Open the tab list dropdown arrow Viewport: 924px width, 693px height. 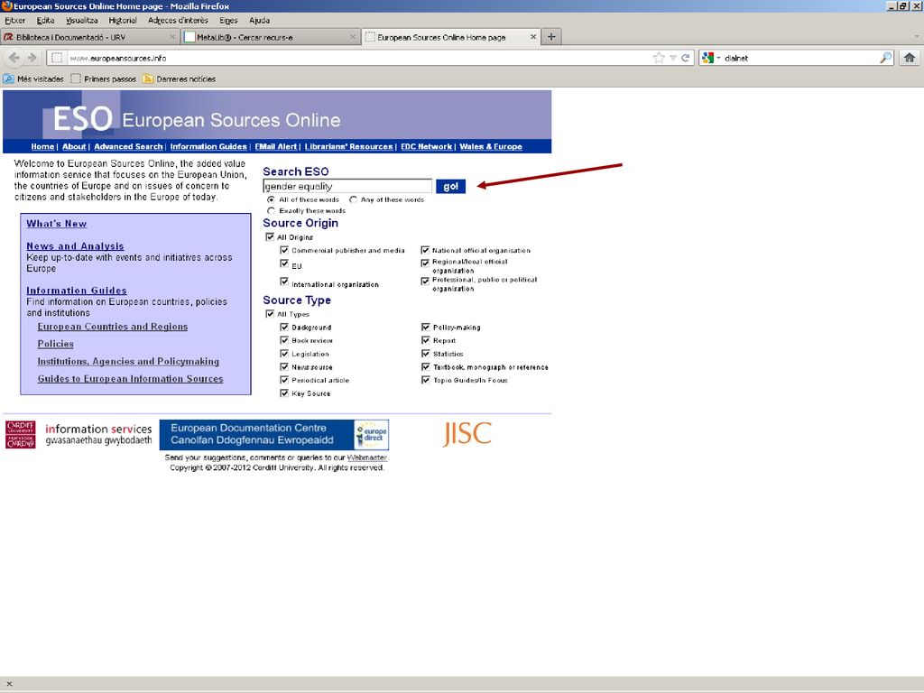(917, 36)
